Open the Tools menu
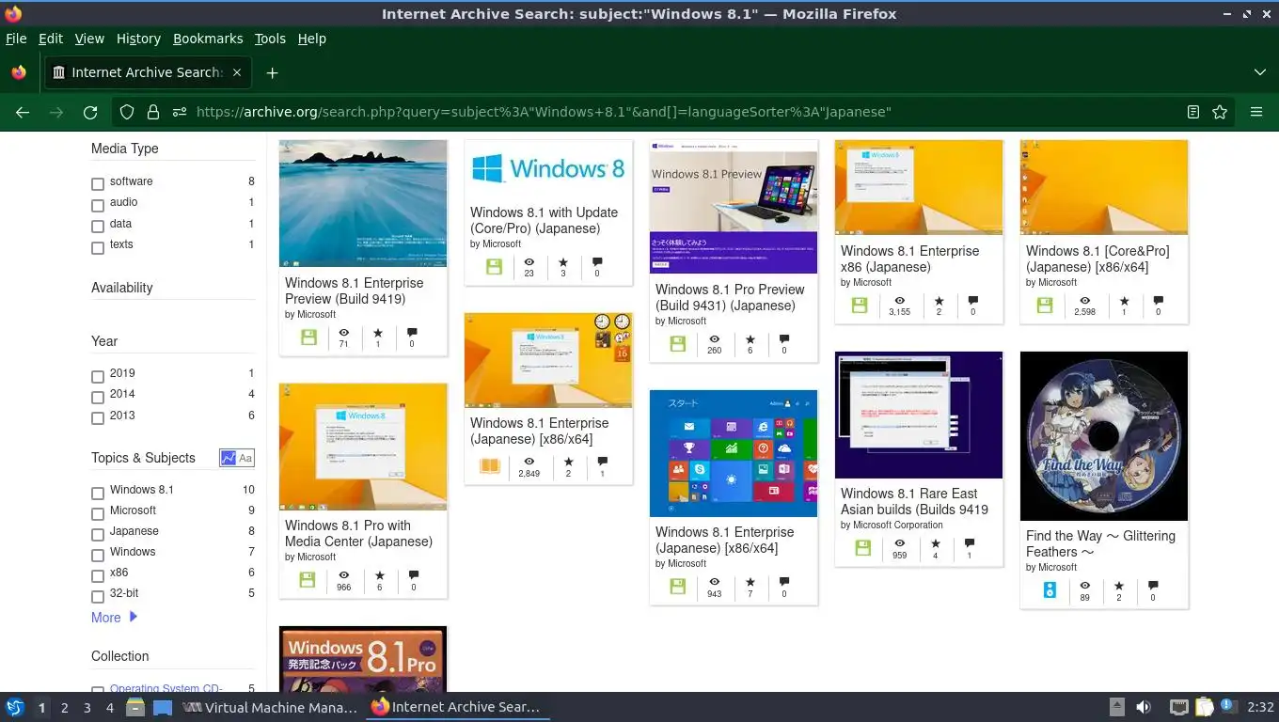This screenshot has width=1279, height=722. coord(270,39)
